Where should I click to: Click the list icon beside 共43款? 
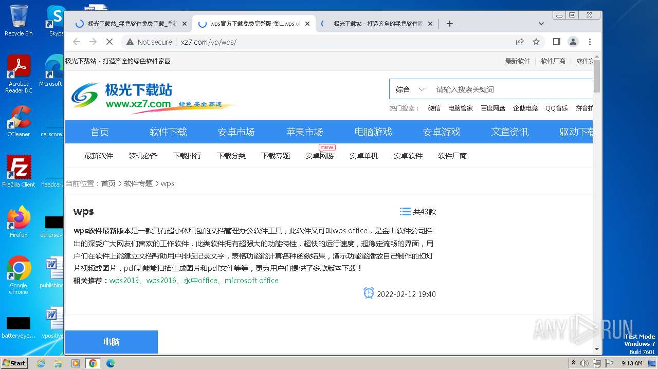pos(405,212)
